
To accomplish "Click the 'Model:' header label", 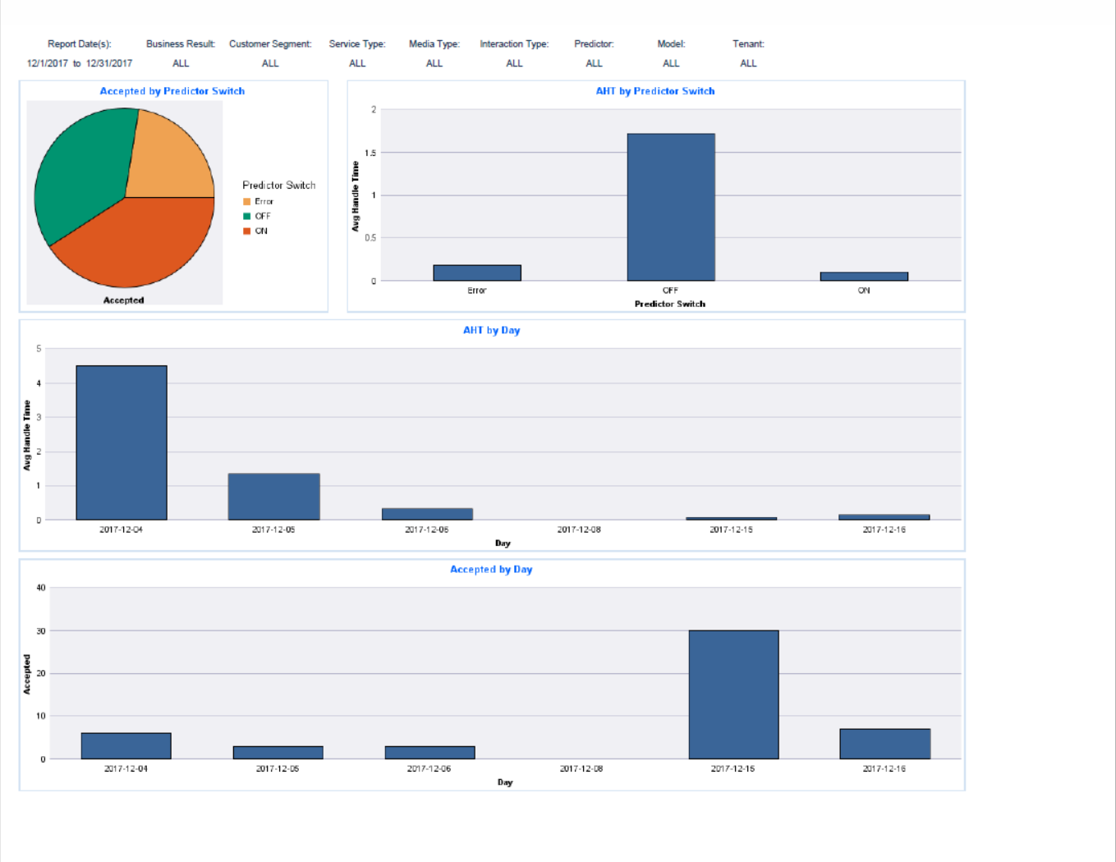I will (x=671, y=44).
